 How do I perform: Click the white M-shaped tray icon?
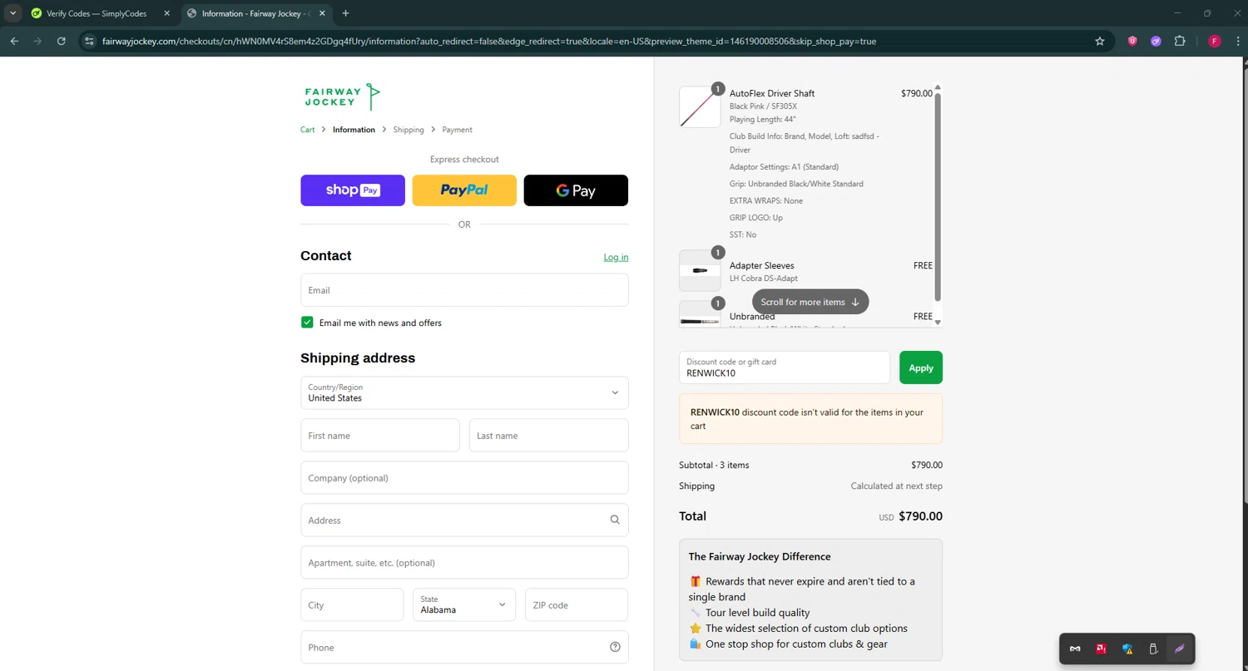pyautogui.click(x=1075, y=649)
